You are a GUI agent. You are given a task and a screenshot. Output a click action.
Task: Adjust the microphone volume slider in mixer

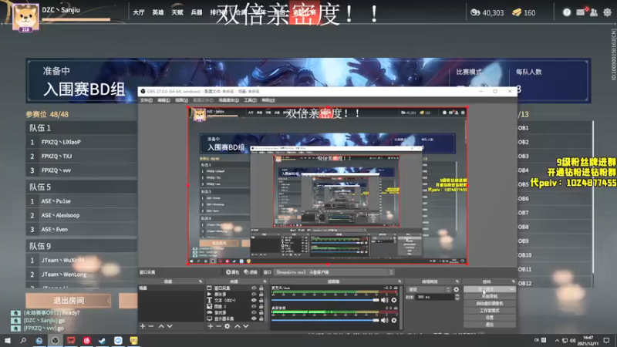point(325,300)
